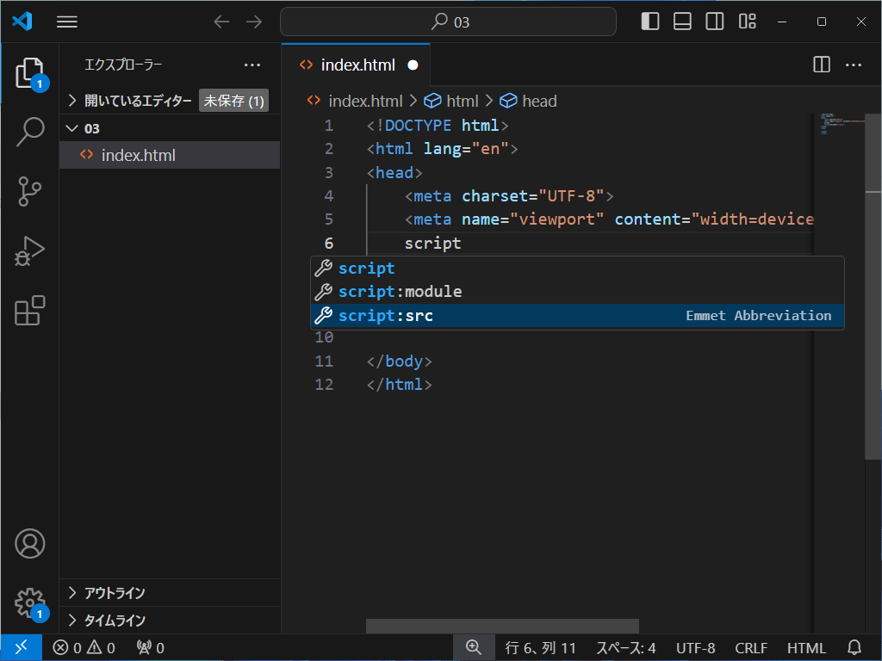Open notifications via the bell icon

coord(853,647)
